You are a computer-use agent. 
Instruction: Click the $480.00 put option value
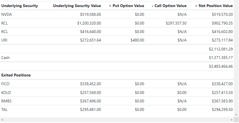(x=137, y=40)
